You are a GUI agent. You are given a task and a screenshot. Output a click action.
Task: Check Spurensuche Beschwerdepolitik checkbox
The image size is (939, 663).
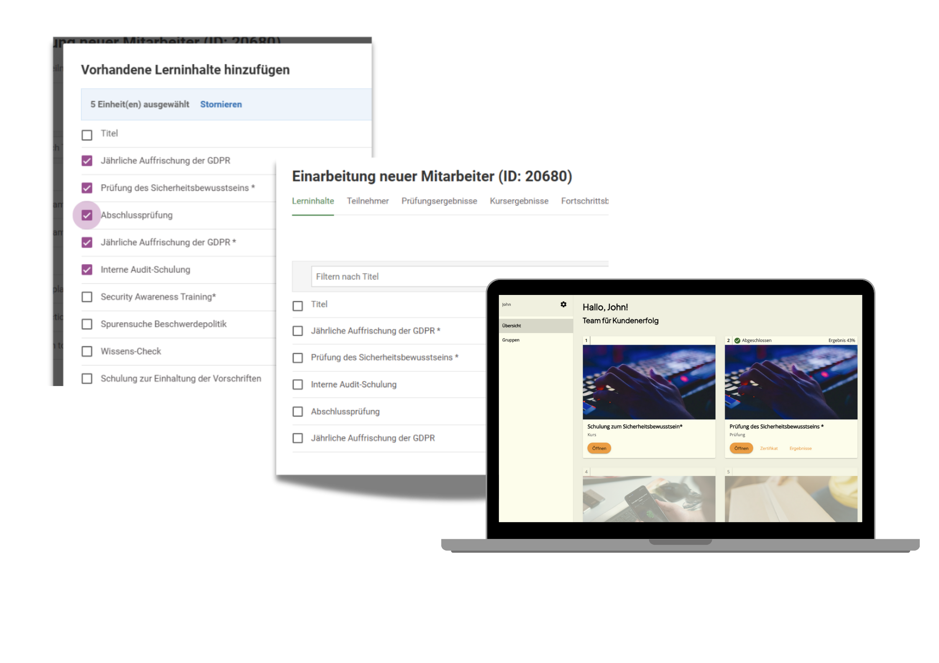pos(87,324)
